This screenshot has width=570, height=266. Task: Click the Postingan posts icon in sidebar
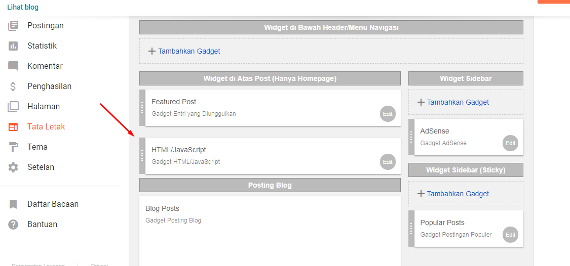click(13, 25)
